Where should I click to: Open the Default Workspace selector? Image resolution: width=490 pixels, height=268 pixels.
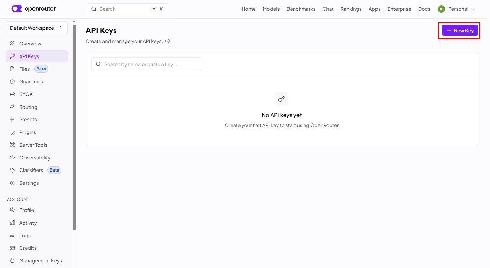(x=37, y=28)
